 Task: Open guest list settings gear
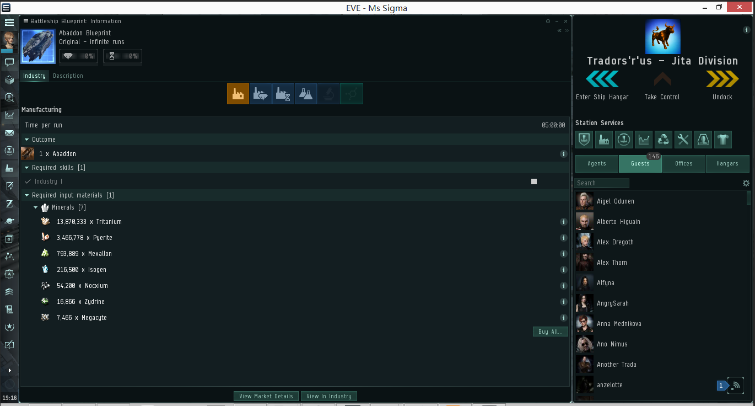click(746, 183)
